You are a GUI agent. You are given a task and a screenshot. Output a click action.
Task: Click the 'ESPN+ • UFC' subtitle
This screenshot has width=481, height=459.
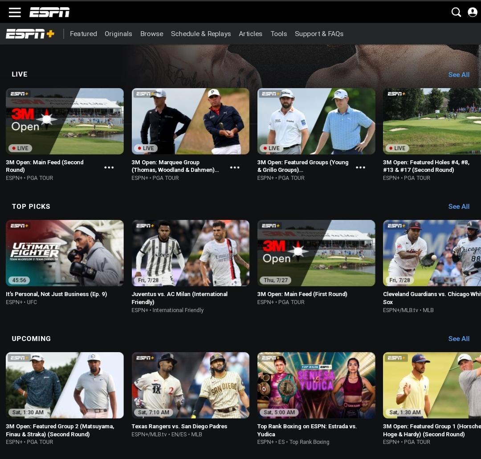click(21, 302)
